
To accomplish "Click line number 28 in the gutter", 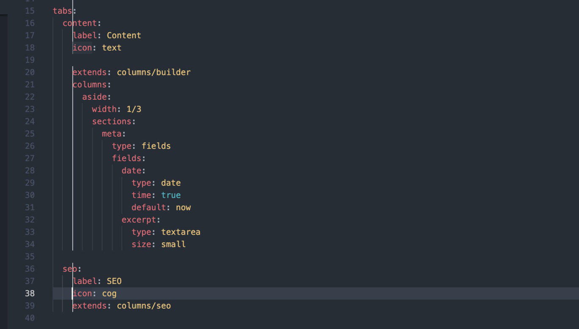I will point(30,170).
